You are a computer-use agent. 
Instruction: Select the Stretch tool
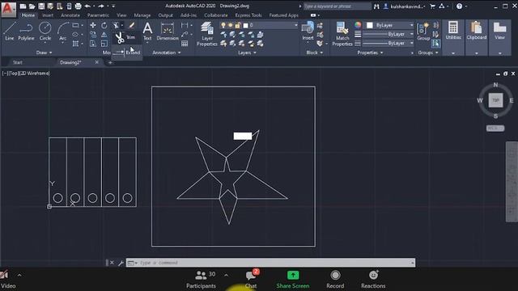(93, 44)
